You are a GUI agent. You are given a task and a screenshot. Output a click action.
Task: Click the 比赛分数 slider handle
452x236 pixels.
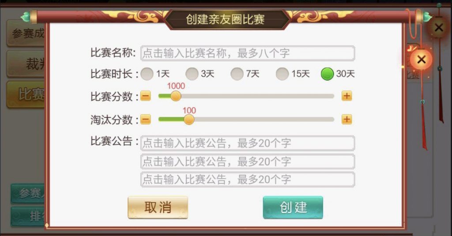click(x=176, y=96)
